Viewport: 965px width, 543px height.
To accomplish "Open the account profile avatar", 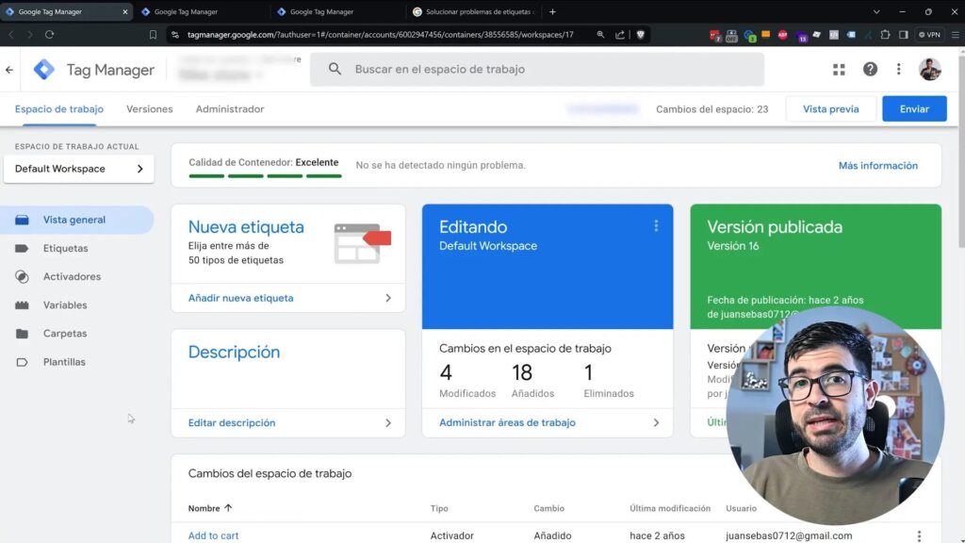I will pyautogui.click(x=929, y=69).
